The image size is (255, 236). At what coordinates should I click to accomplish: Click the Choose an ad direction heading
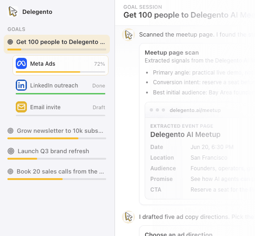(178, 234)
